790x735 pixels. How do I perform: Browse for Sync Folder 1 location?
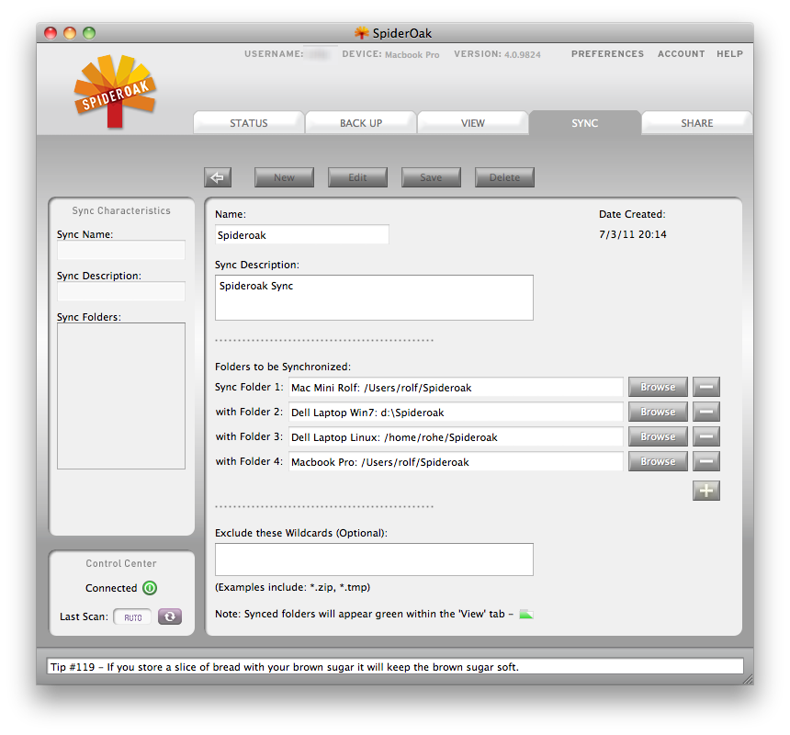coord(658,387)
